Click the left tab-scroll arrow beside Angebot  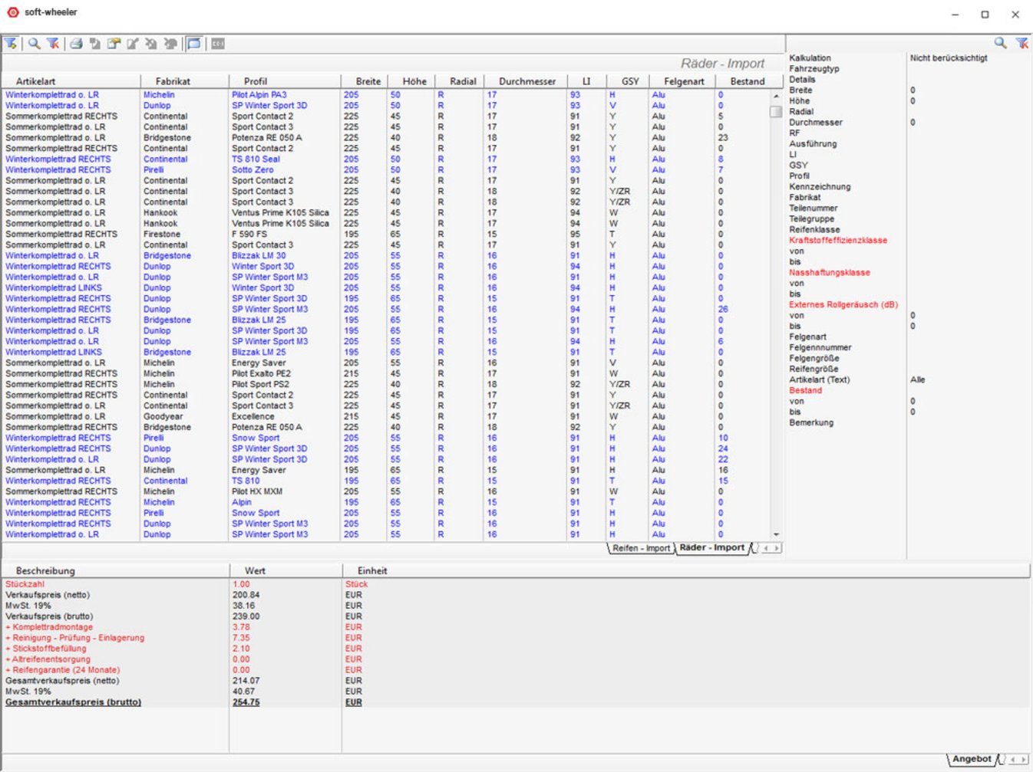[x=1012, y=760]
